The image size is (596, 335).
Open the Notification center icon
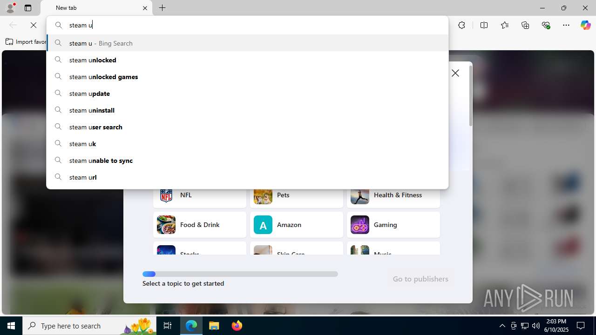(x=581, y=326)
